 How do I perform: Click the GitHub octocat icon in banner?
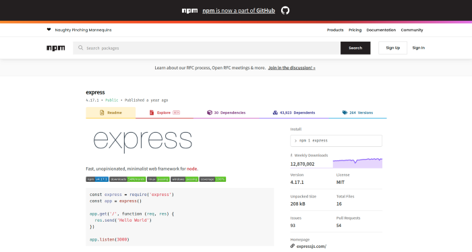pyautogui.click(x=285, y=11)
